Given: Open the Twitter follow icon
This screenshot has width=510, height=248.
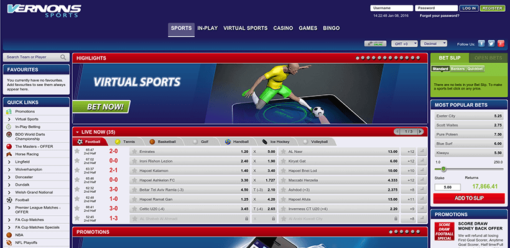Looking at the screenshot, I should point(491,44).
